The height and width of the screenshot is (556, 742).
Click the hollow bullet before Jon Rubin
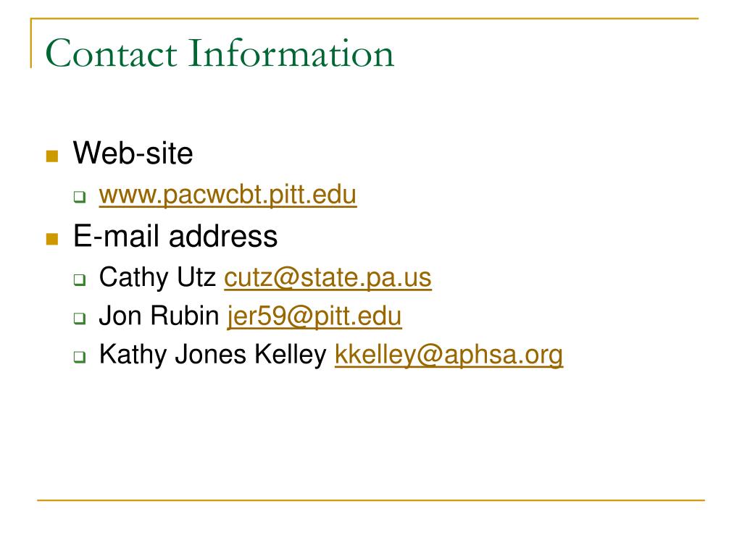(80, 319)
